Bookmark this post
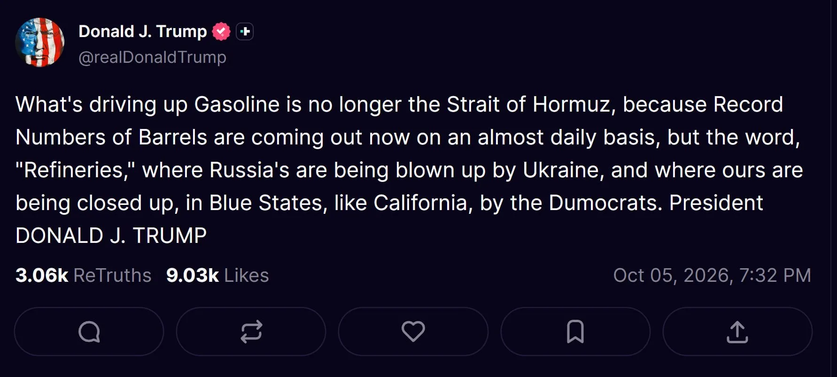The width and height of the screenshot is (837, 377). 575,332
